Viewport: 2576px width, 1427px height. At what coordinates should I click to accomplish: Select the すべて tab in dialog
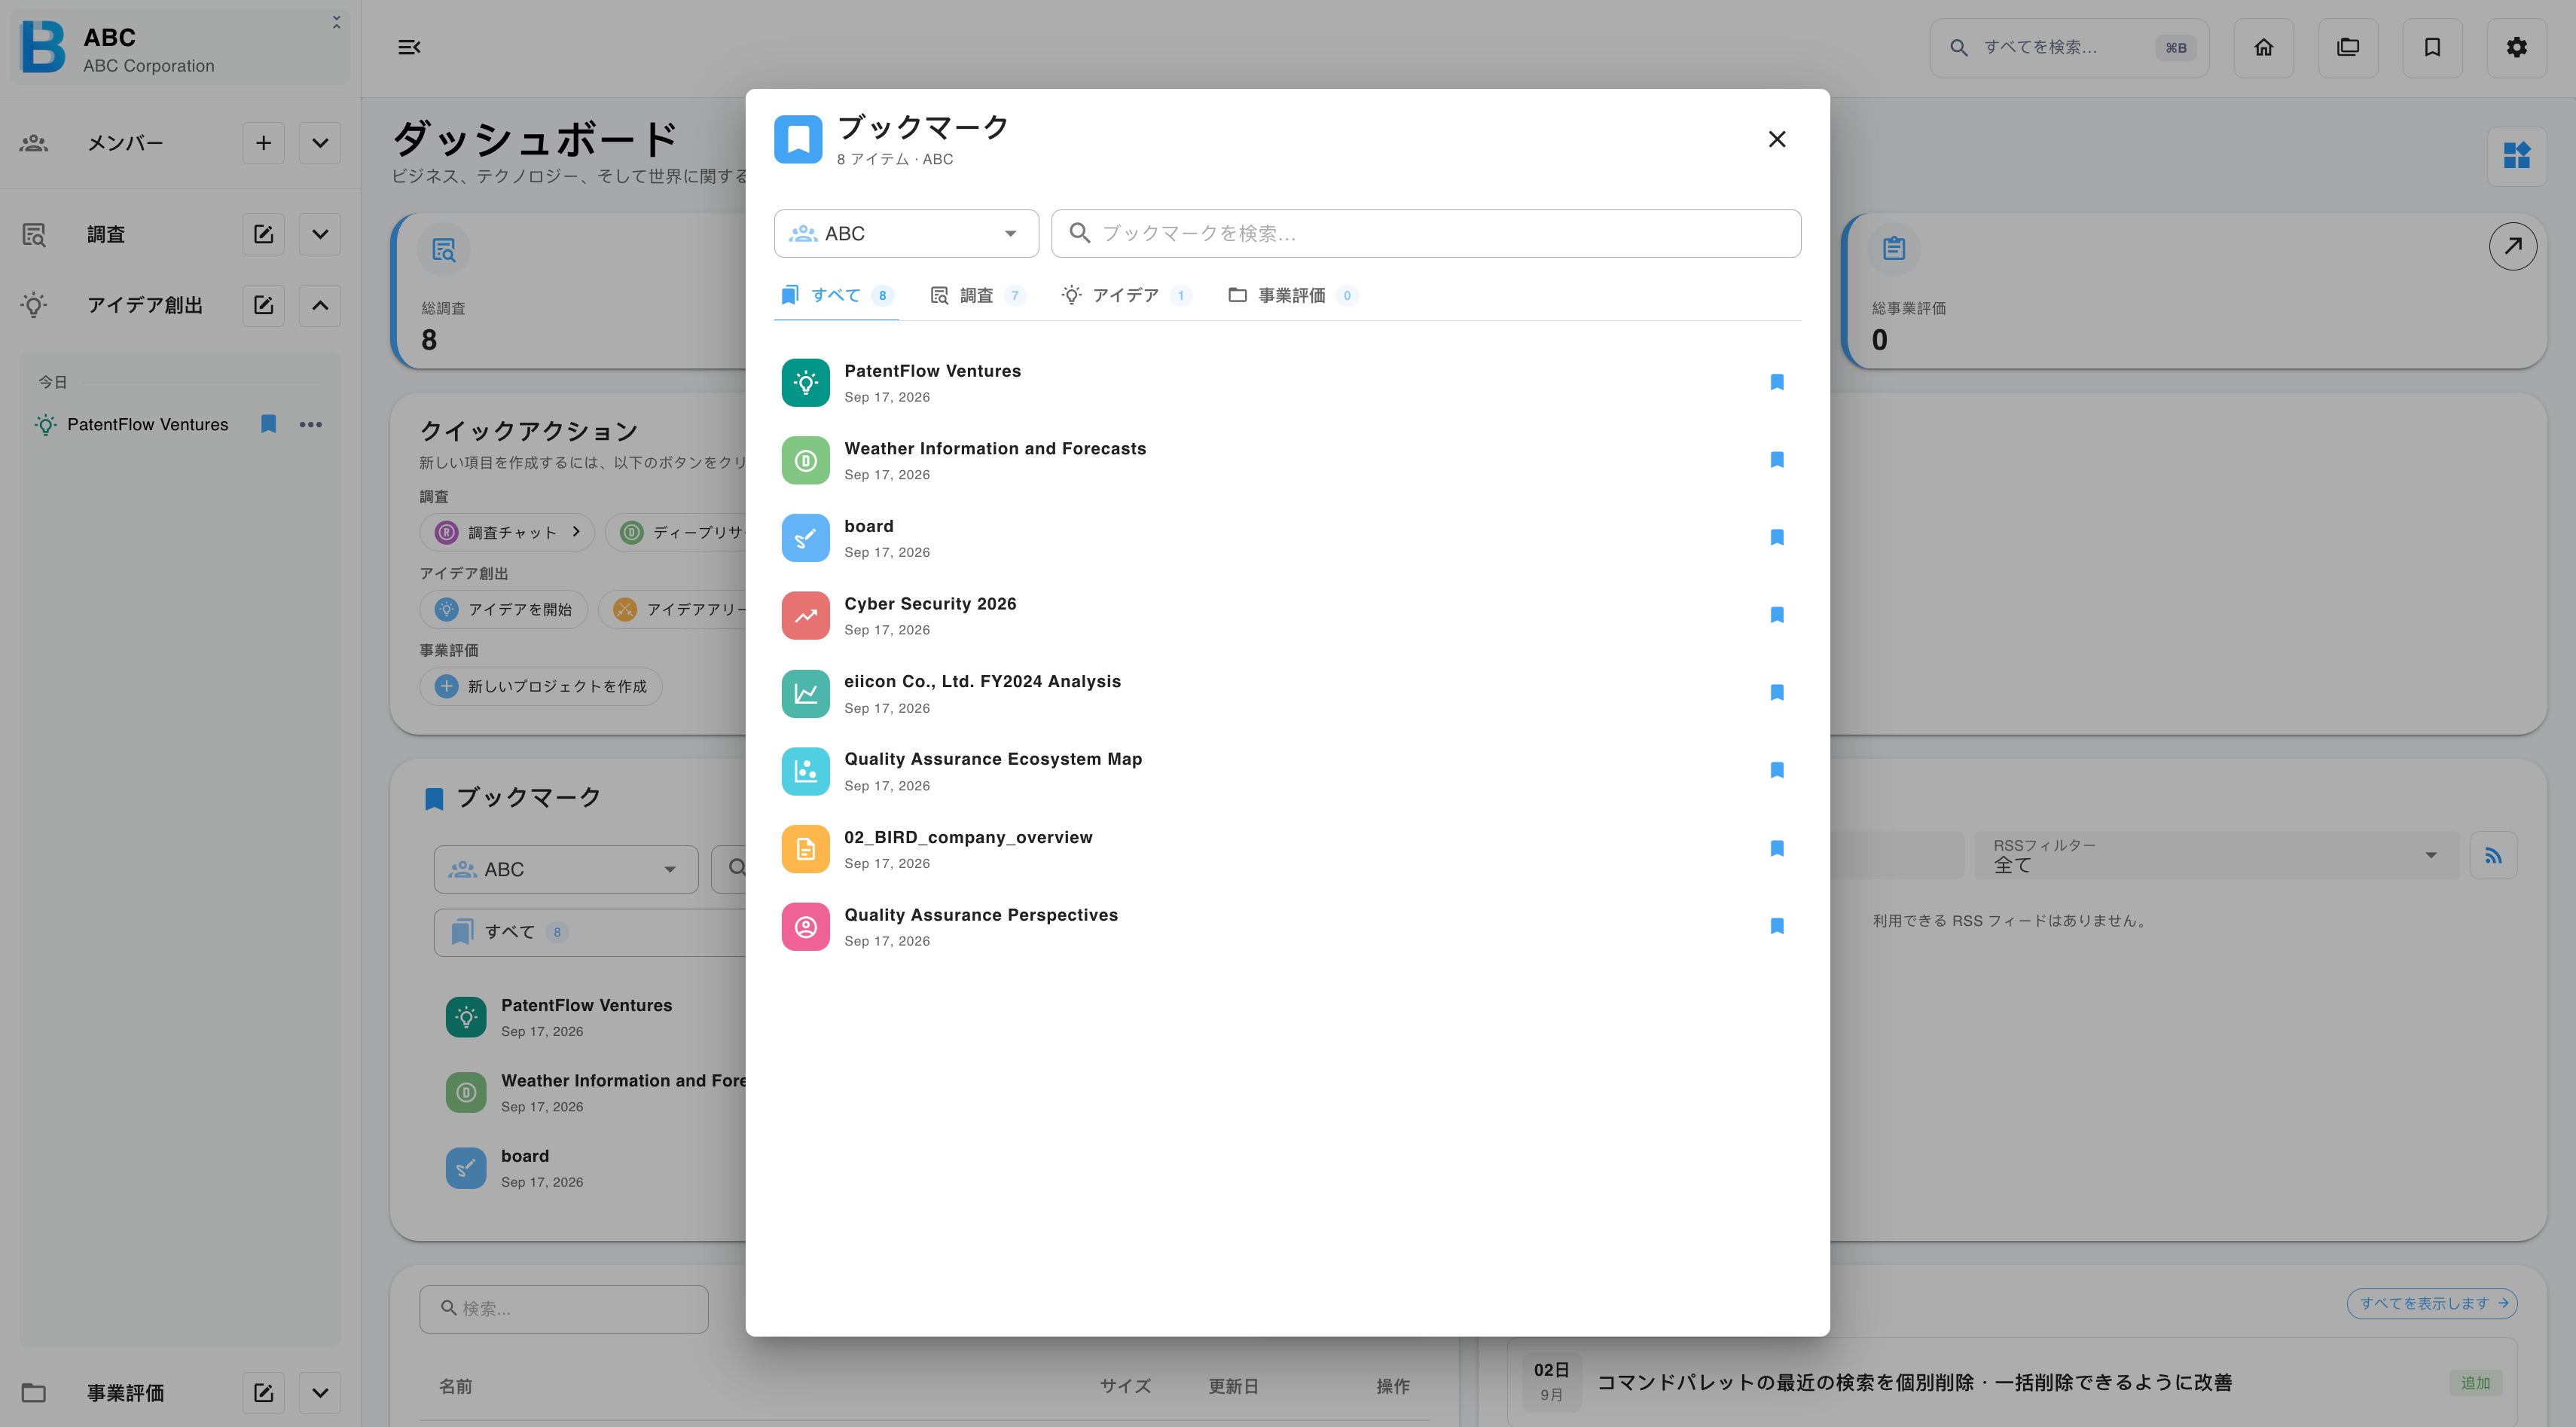coord(836,295)
